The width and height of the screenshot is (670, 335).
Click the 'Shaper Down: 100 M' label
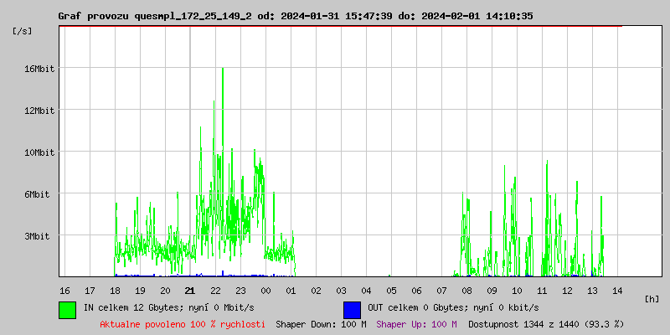(x=321, y=324)
